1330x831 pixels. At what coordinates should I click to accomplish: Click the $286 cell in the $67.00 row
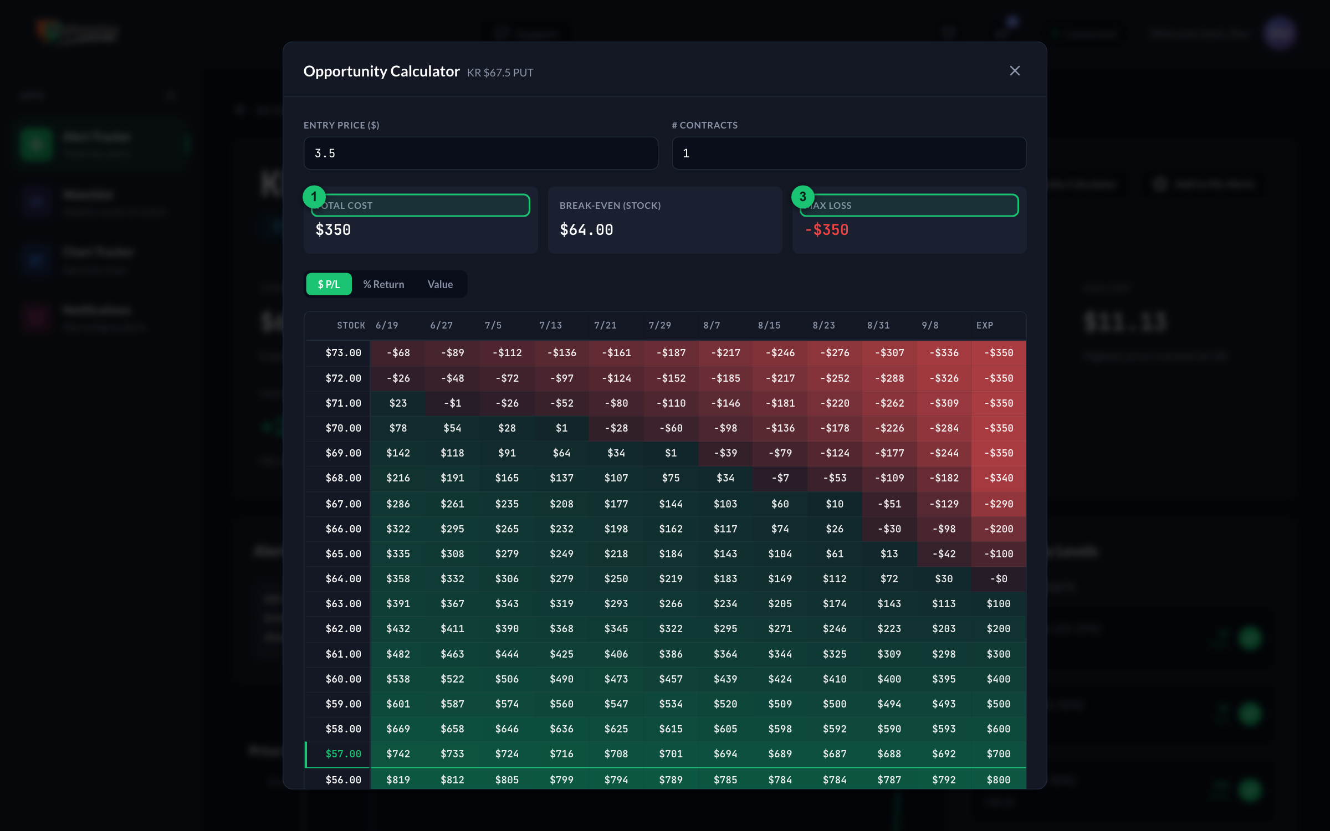click(398, 504)
